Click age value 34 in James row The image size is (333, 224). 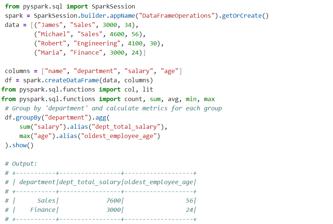(x=128, y=25)
